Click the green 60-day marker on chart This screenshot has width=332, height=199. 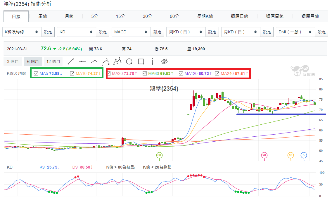point(159,155)
